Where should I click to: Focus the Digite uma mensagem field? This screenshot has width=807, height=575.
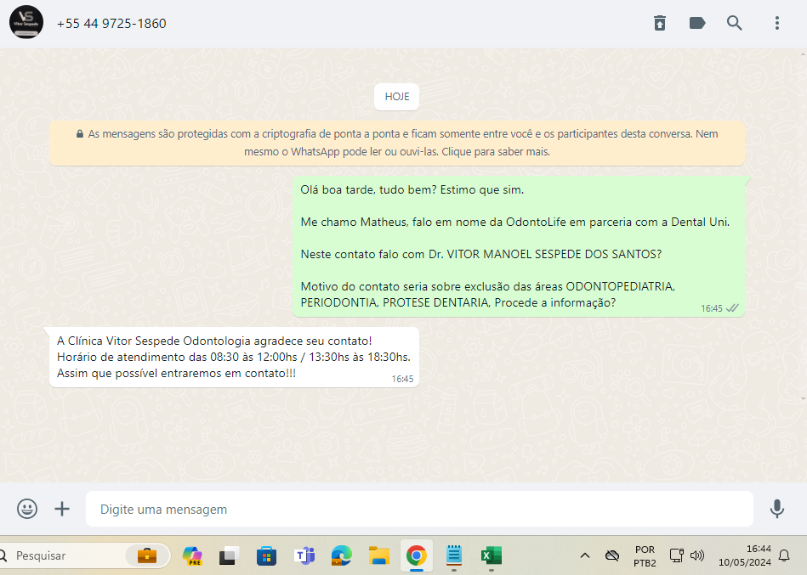(x=419, y=509)
